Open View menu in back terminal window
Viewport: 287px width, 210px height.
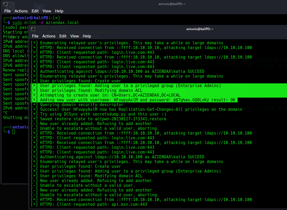pos(47,11)
